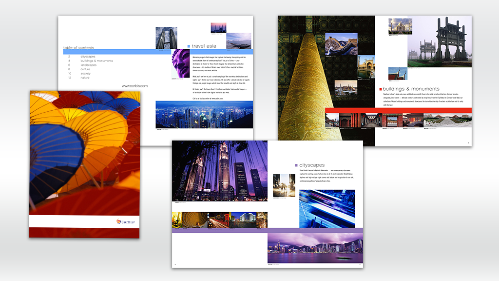499x281 pixels.
Task: Select the blue night city panorama photo
Action: pos(204,115)
